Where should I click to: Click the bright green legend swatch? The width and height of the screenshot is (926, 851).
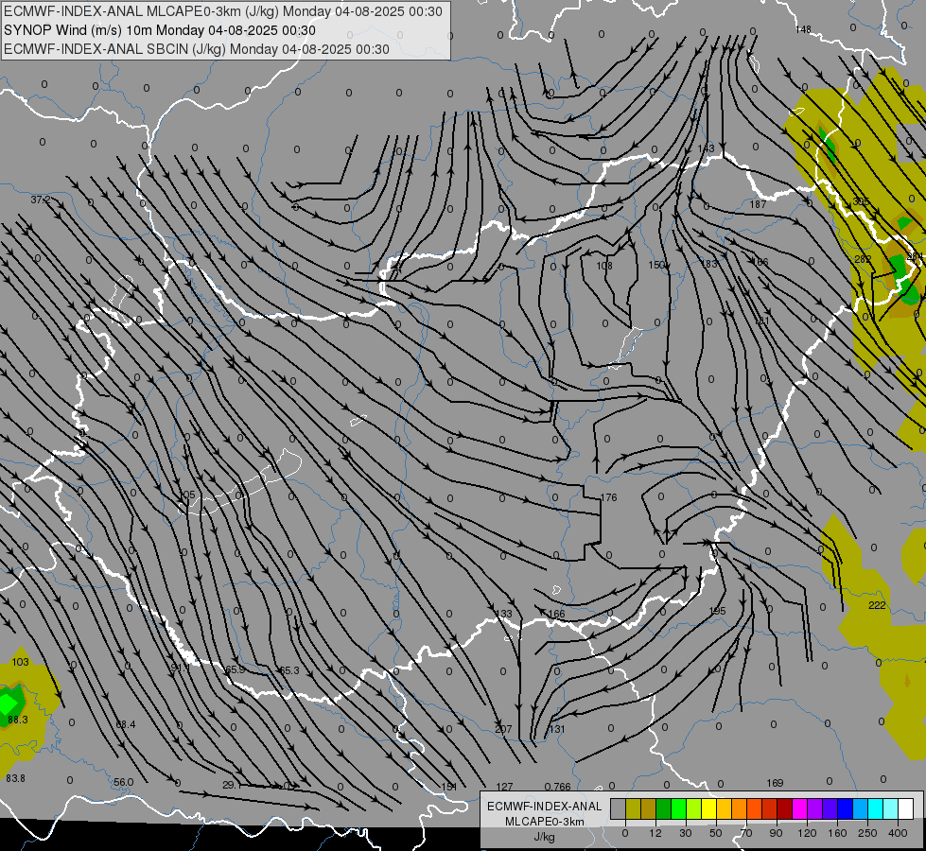tap(678, 808)
